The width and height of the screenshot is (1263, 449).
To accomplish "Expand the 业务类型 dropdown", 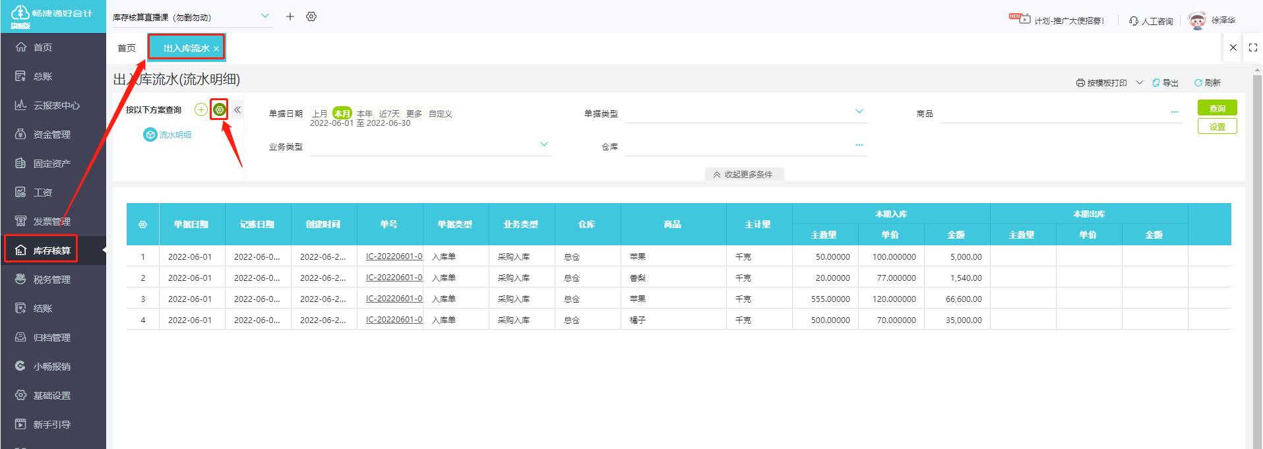I will click(543, 144).
